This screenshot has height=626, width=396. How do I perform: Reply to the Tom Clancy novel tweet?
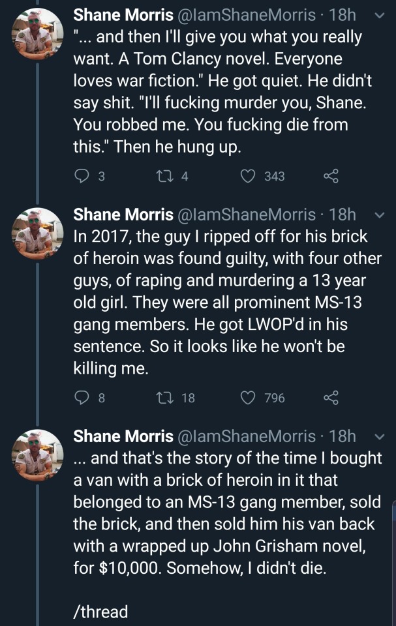point(81,176)
